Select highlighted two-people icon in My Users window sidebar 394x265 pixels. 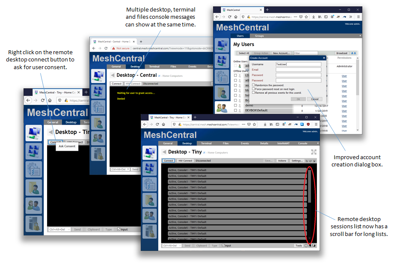pyautogui.click(x=222, y=108)
